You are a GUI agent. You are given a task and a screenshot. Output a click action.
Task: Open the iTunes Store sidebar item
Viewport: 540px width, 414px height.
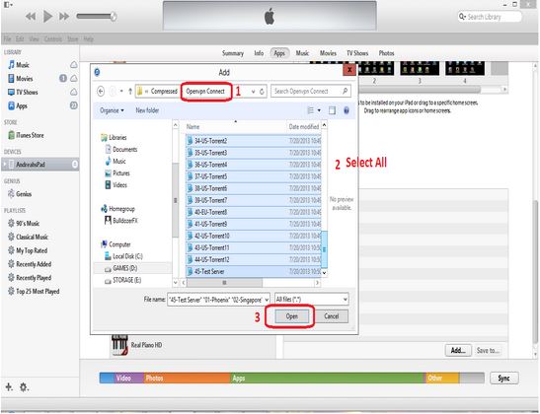30,135
